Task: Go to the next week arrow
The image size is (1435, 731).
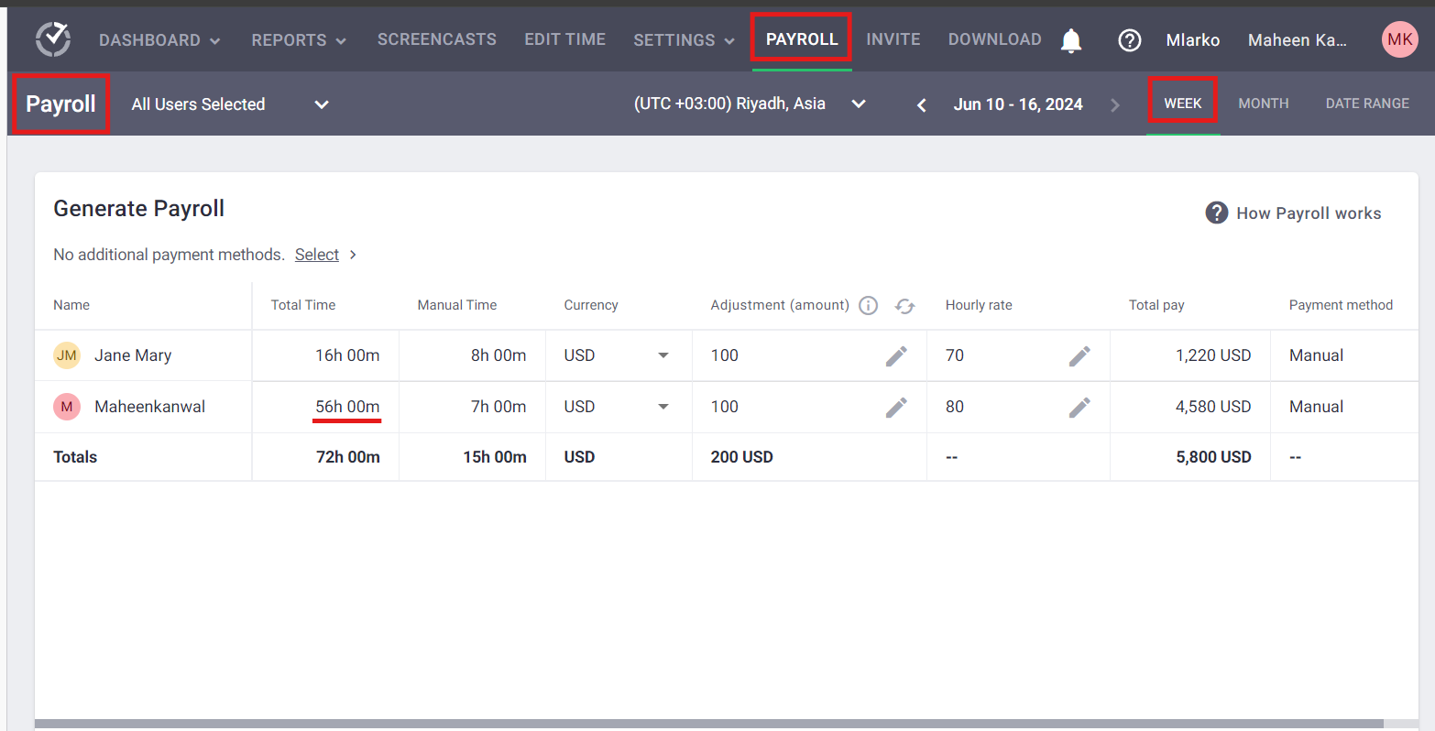Action: [1115, 105]
